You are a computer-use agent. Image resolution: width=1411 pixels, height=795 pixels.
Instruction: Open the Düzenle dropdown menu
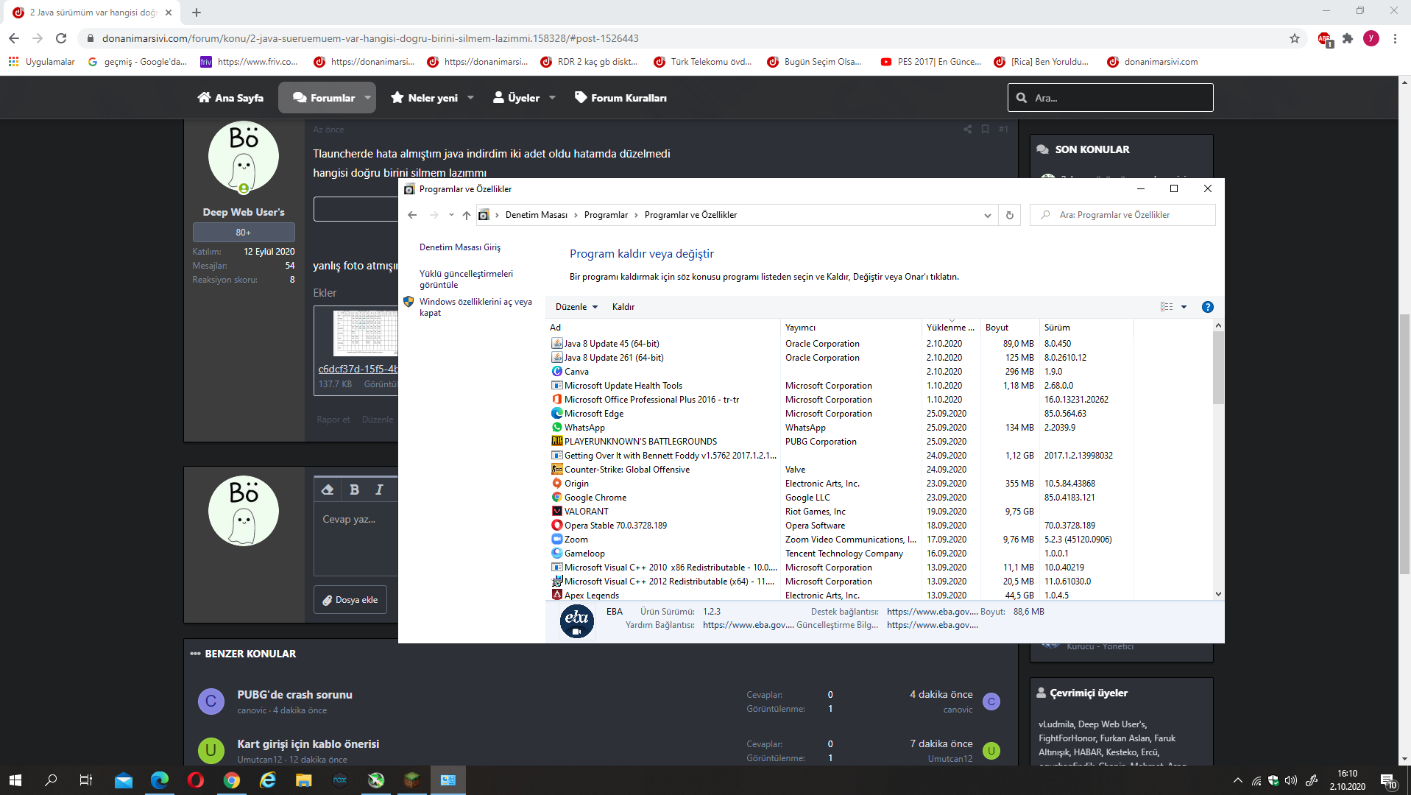576,307
